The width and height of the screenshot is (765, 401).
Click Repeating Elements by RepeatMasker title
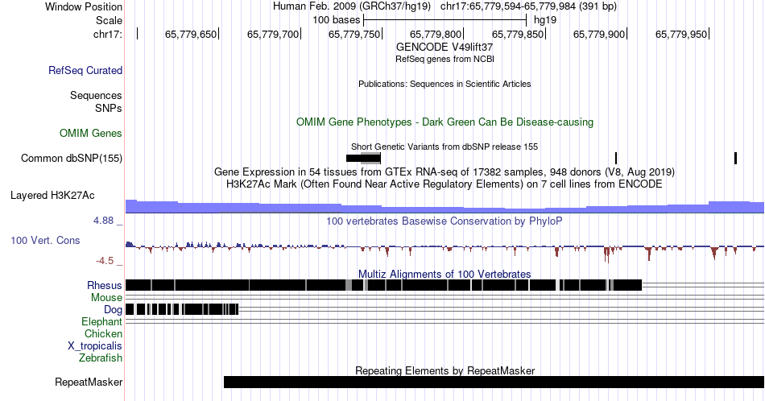click(445, 370)
